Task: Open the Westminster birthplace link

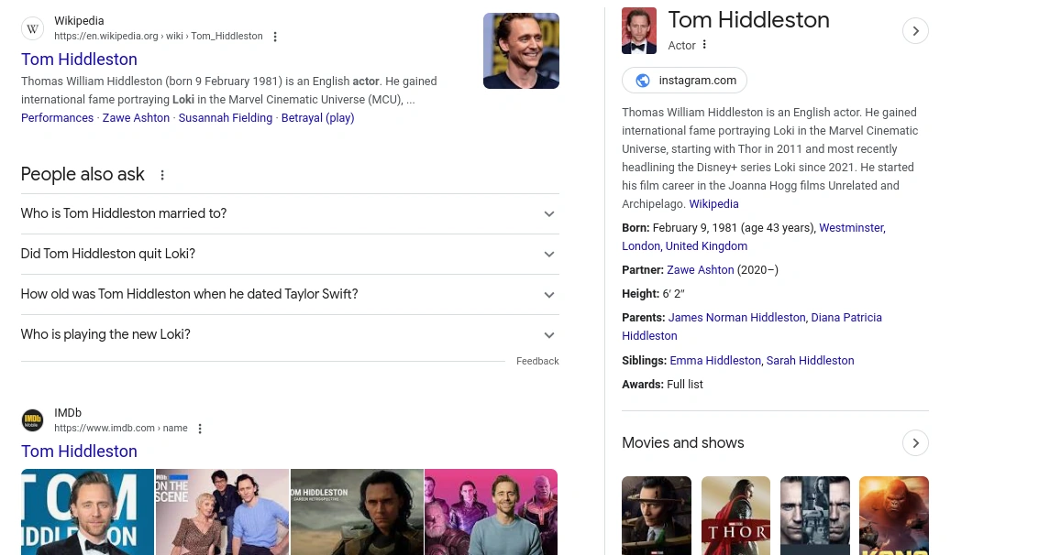Action: click(850, 228)
